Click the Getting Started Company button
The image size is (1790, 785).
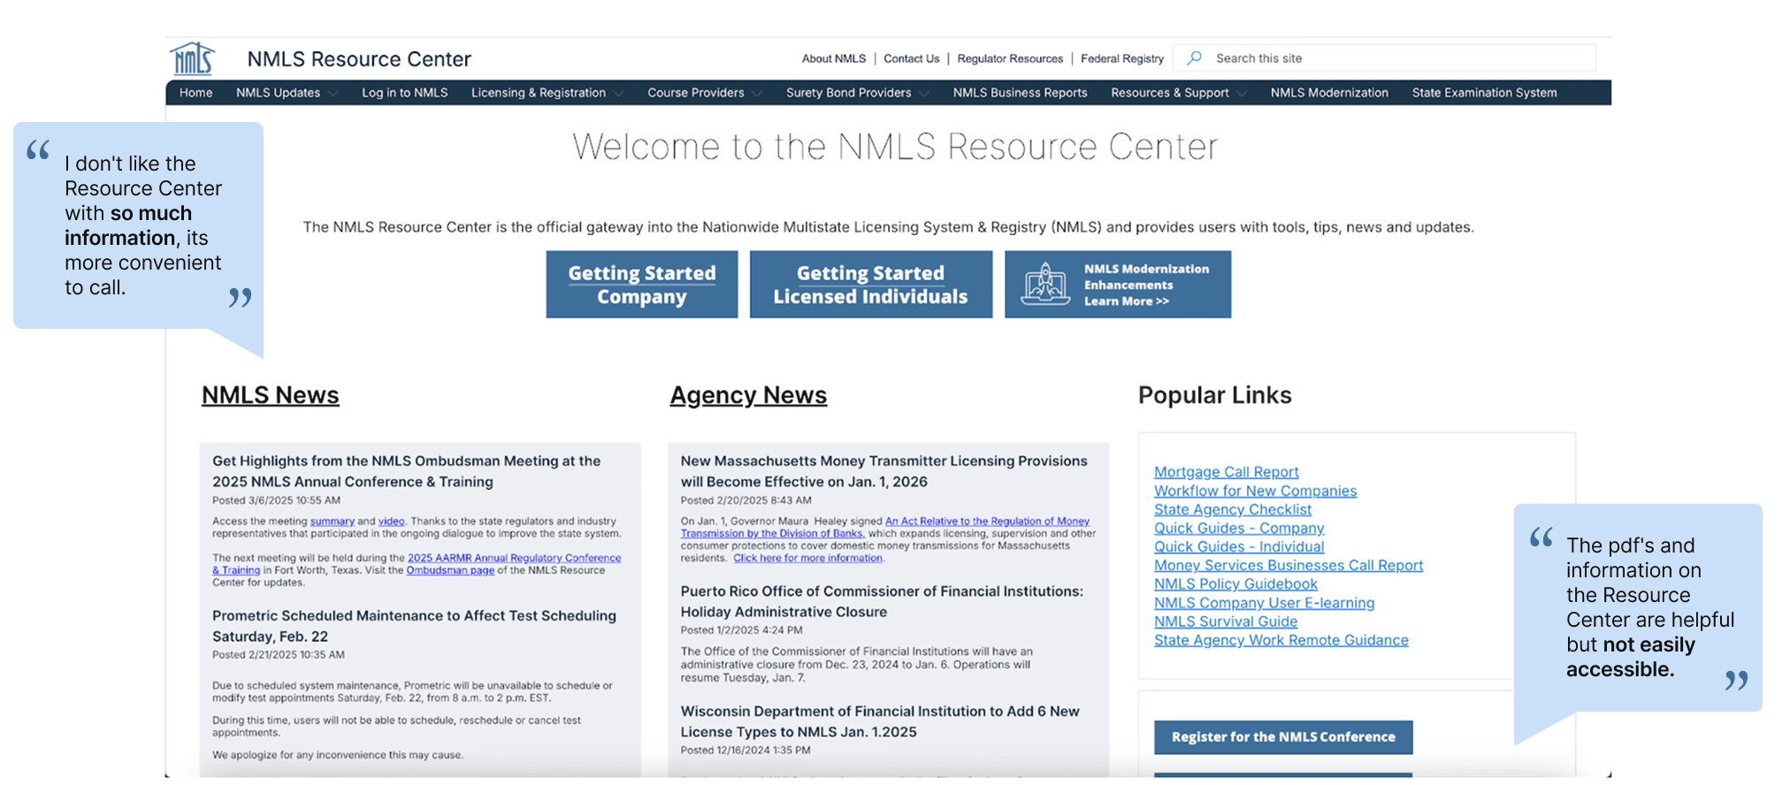(641, 285)
